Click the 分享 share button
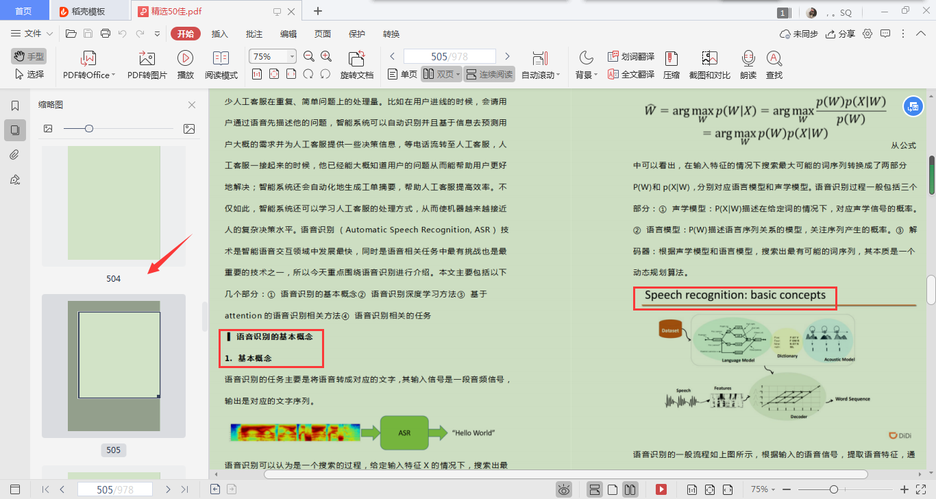 tap(841, 34)
